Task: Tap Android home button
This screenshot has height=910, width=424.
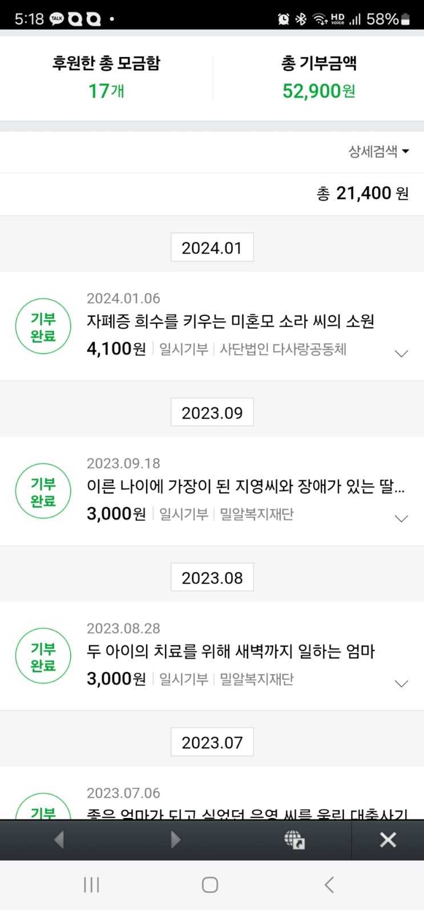Action: click(210, 885)
